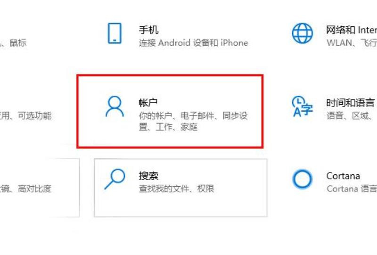Click the 连接 Android 设备和 iPhone description

193,43
